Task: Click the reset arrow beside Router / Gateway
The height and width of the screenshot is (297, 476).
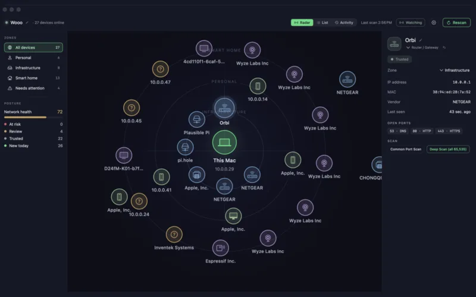Action: pos(444,48)
